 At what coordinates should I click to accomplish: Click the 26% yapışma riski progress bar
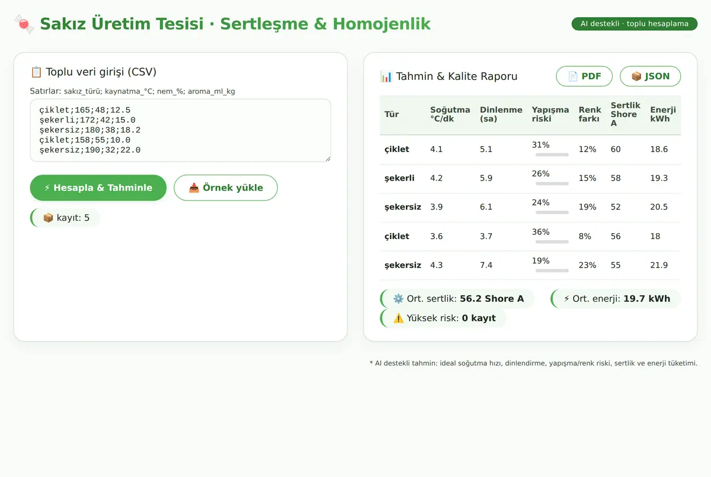tap(552, 184)
